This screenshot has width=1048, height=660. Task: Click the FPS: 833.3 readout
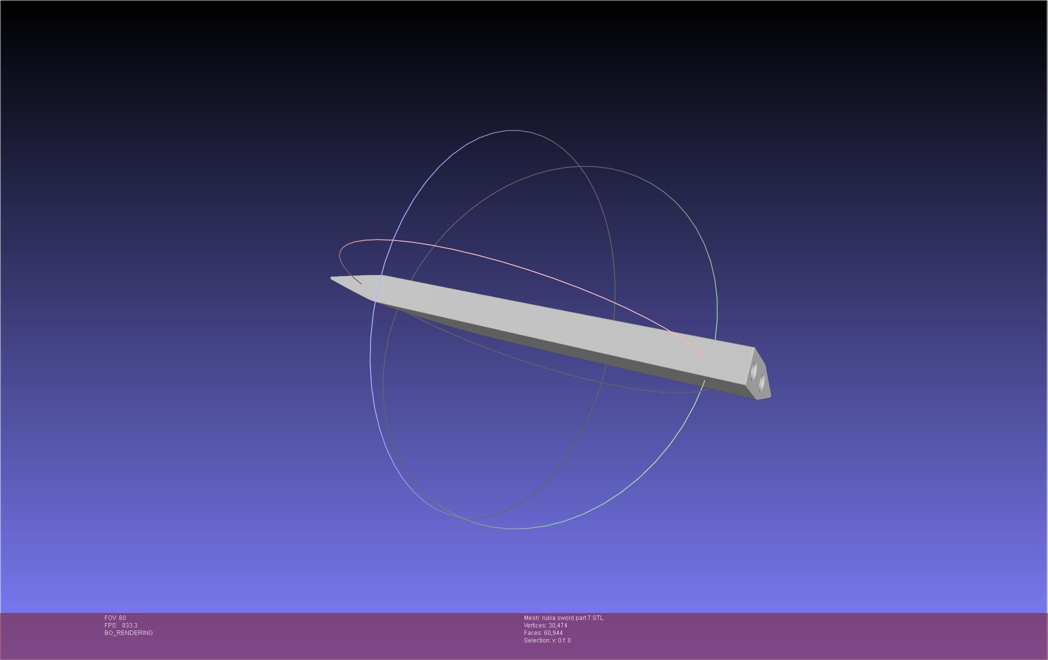pyautogui.click(x=121, y=625)
